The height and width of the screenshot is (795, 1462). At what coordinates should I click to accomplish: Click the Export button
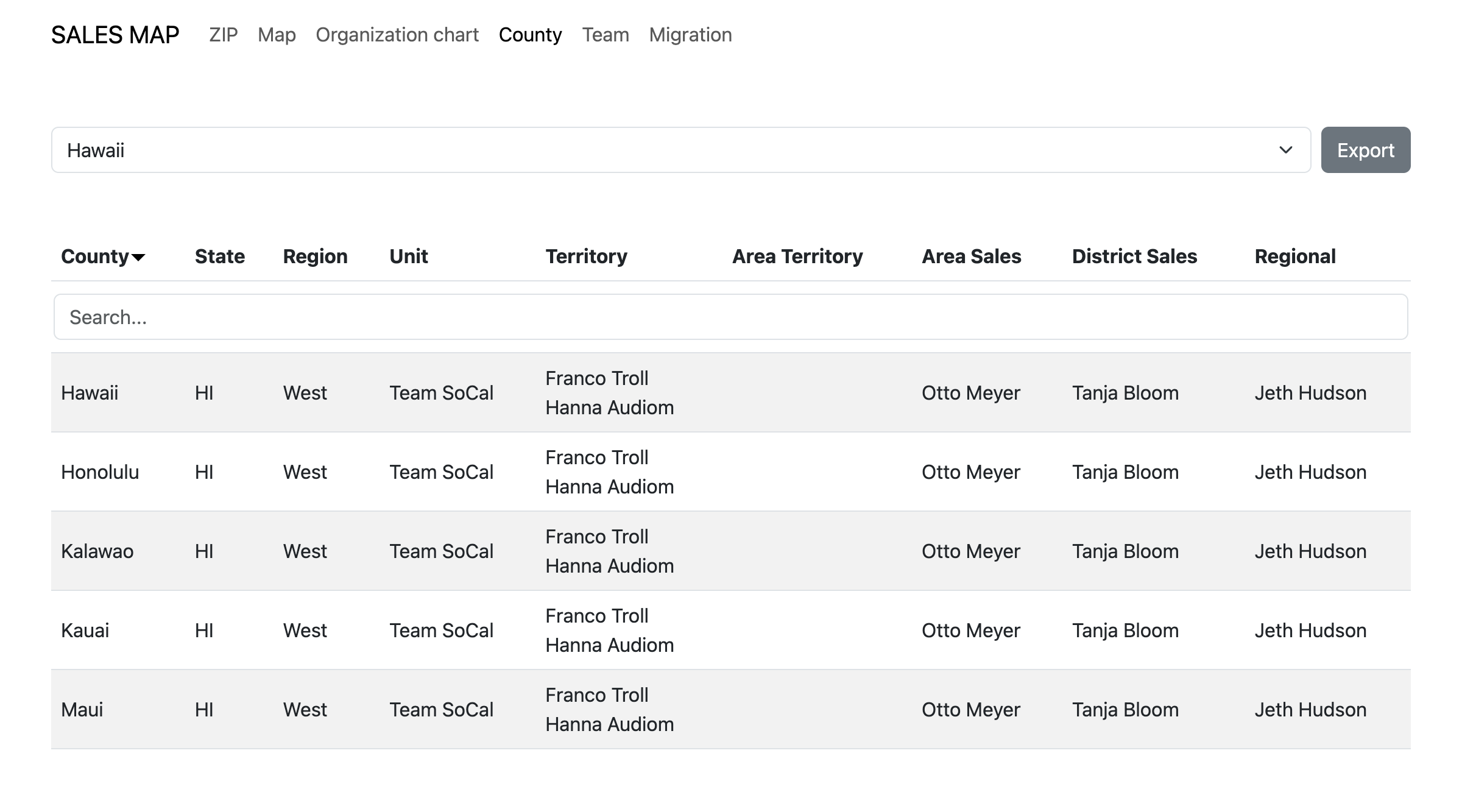click(x=1365, y=149)
